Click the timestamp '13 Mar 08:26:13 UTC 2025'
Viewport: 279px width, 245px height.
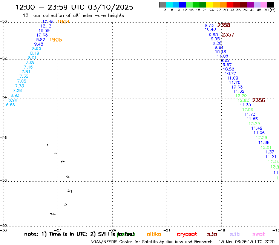coord(247,242)
